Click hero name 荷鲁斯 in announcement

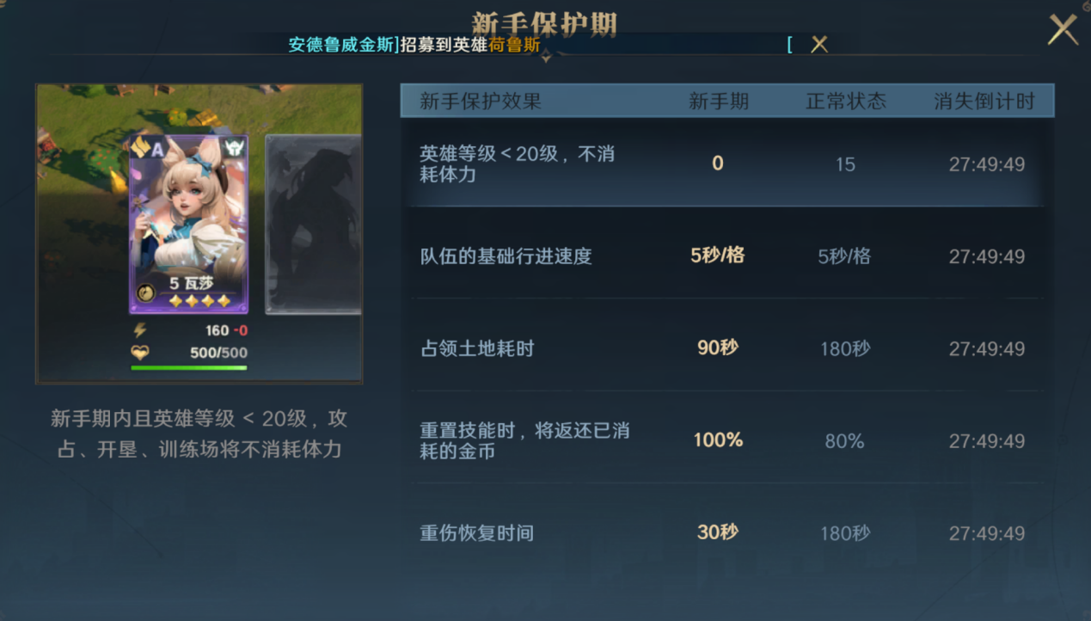click(514, 45)
